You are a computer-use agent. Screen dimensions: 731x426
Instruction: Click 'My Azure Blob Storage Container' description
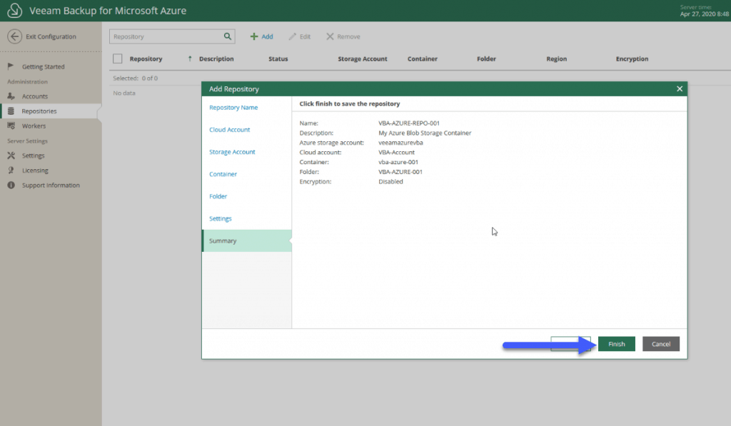tap(425, 133)
